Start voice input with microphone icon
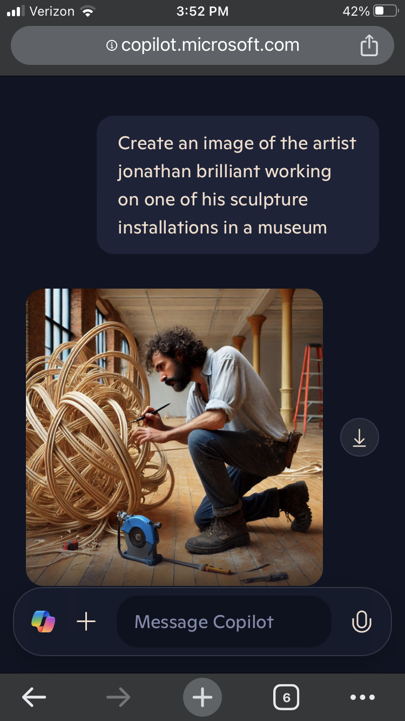The height and width of the screenshot is (721, 405). tap(361, 622)
